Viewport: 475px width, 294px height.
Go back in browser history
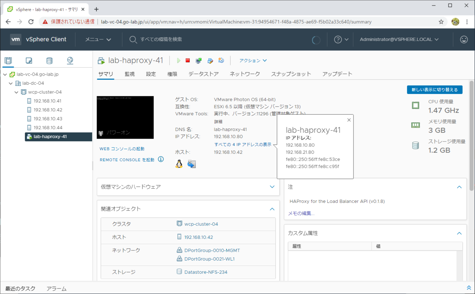pos(8,22)
